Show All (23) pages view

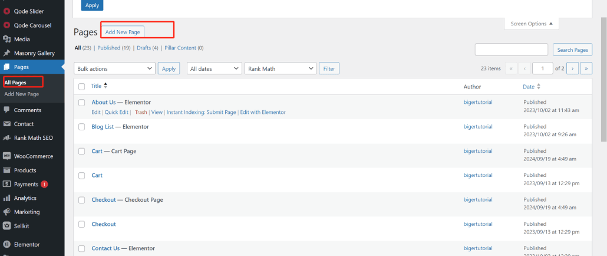83,48
